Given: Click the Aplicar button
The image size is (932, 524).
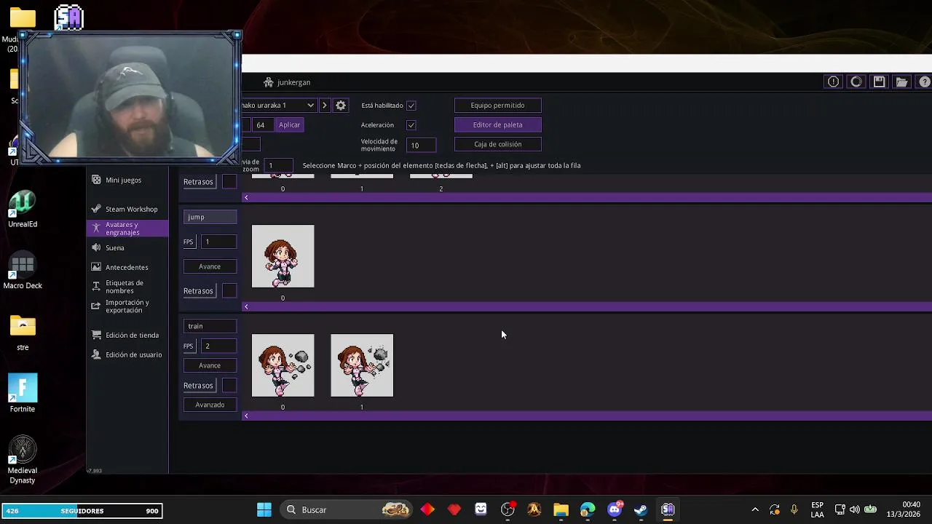Looking at the screenshot, I should pos(289,125).
